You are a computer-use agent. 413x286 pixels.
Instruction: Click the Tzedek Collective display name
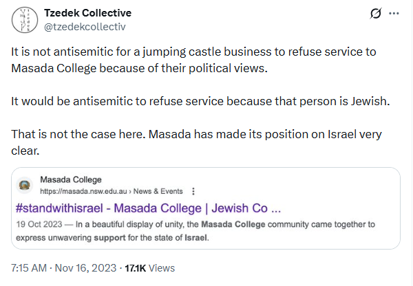point(87,13)
